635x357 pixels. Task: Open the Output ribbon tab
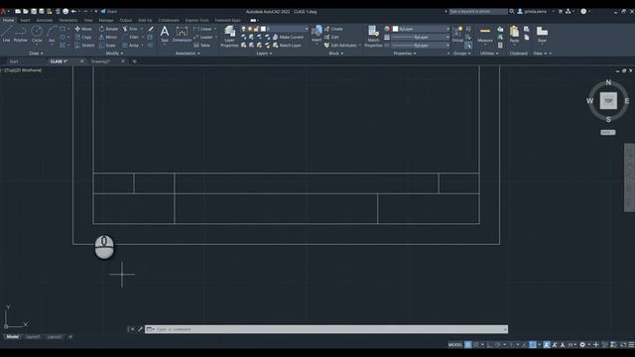click(126, 20)
